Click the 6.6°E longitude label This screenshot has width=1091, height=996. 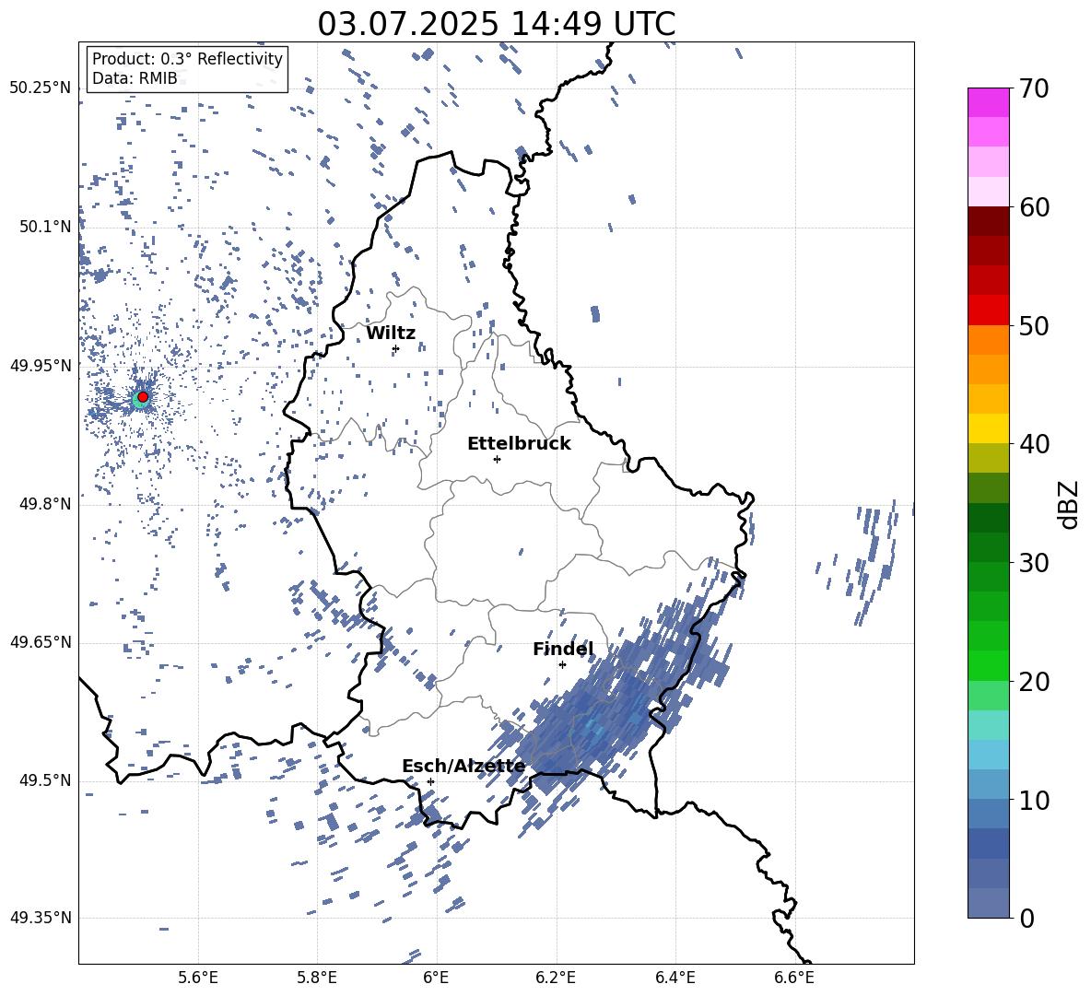pyautogui.click(x=794, y=978)
